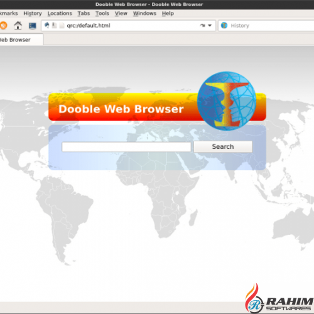Viewport: 314px width, 314px height.
Task: Click the desktop monitor toolbar icon
Action: point(33,26)
